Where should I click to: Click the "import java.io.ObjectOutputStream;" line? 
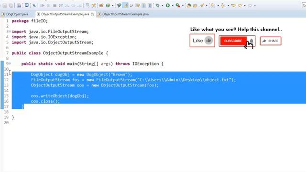coord(53,43)
